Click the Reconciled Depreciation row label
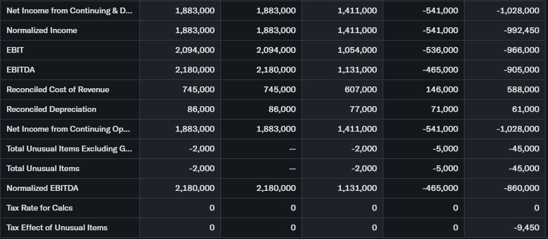The height and width of the screenshot is (239, 548). coord(51,109)
